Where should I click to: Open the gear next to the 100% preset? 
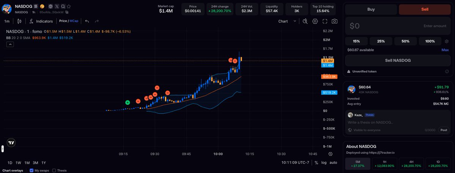[x=447, y=41]
